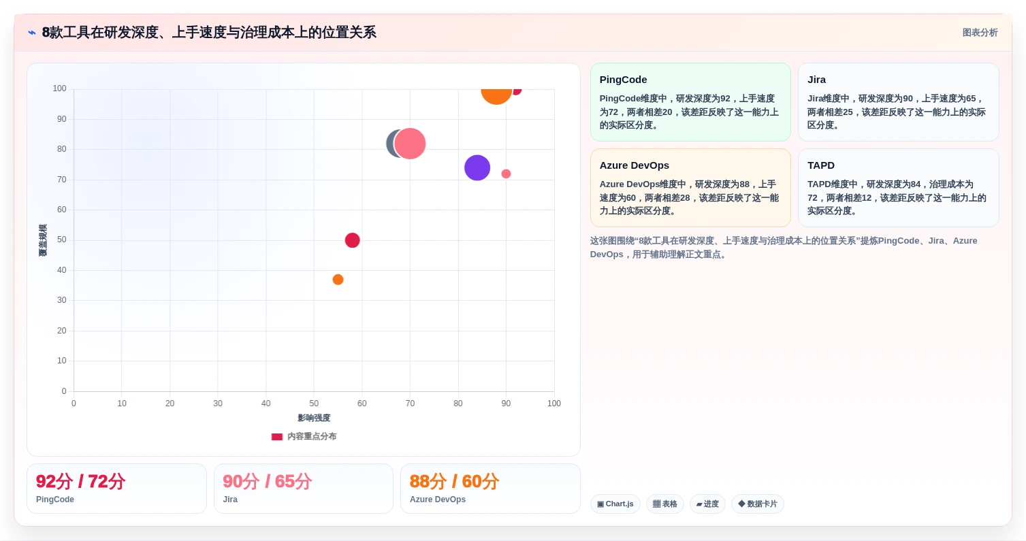Viewport: 1026px width, 541px height.
Task: Click the small pink bubble near 90
Action: point(506,174)
